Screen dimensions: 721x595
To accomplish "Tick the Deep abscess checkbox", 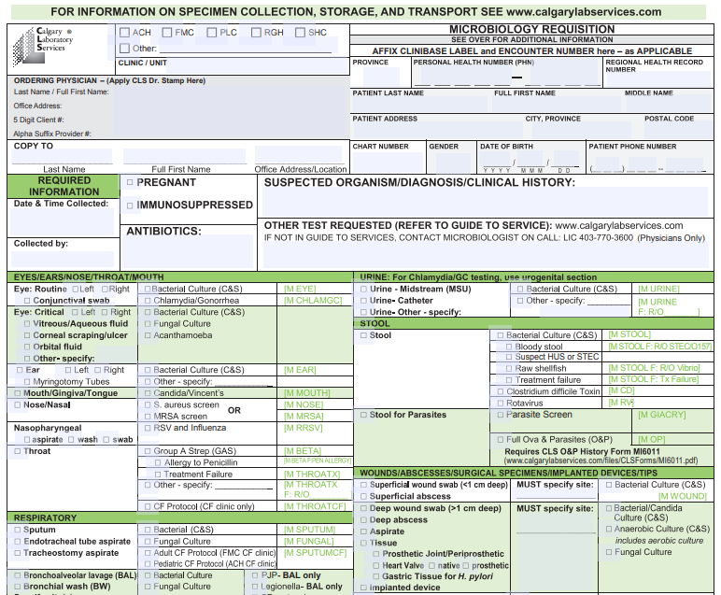I will [363, 520].
